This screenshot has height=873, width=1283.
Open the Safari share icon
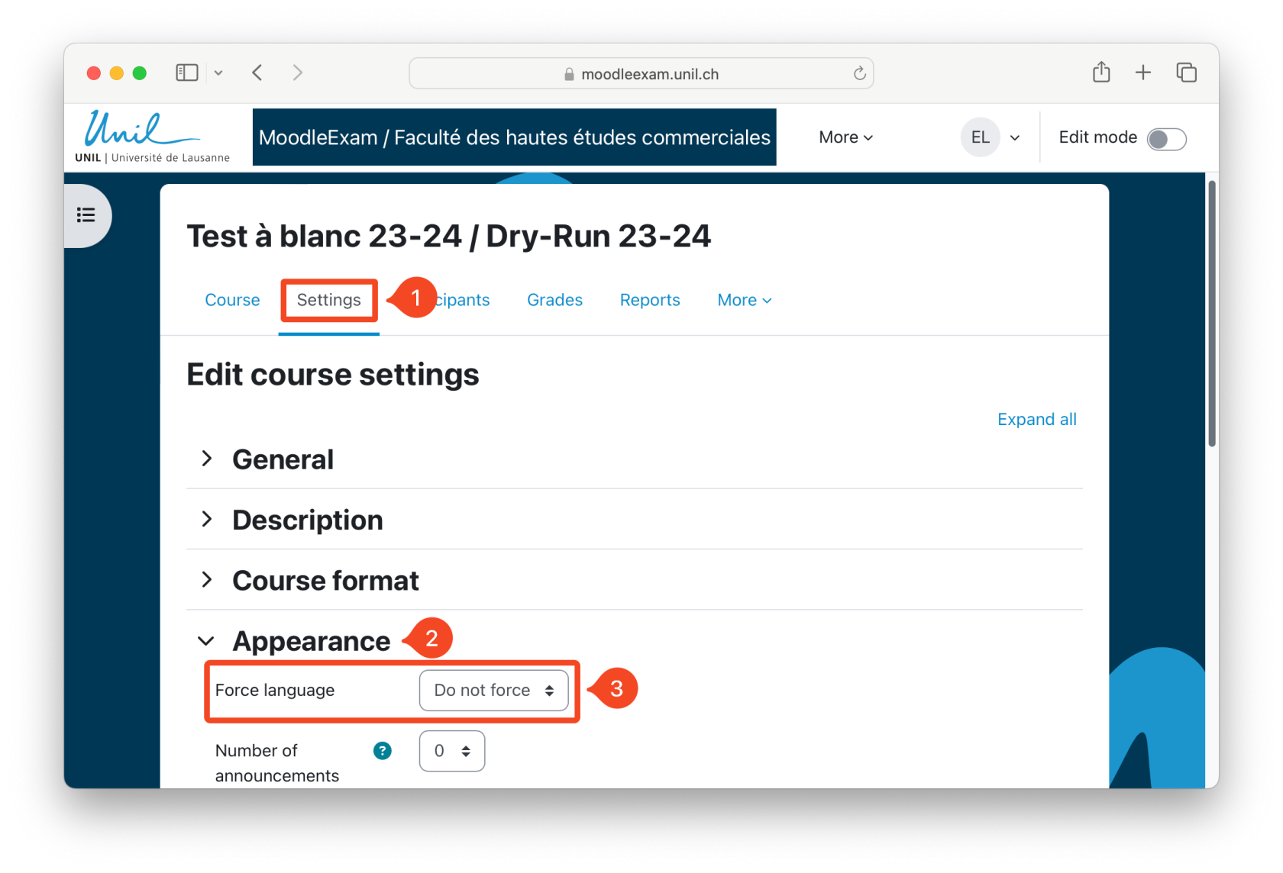(x=1100, y=72)
